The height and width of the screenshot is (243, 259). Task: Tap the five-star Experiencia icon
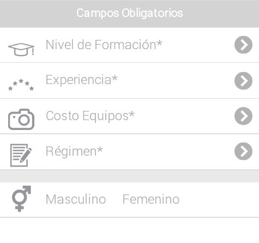[21, 85]
